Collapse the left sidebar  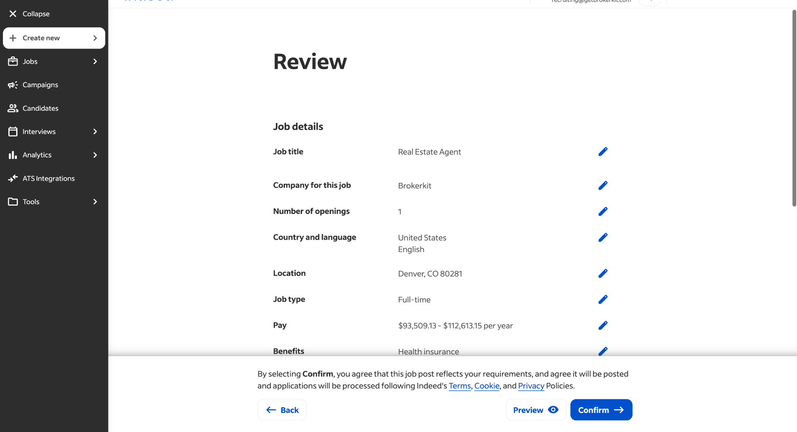(x=29, y=13)
